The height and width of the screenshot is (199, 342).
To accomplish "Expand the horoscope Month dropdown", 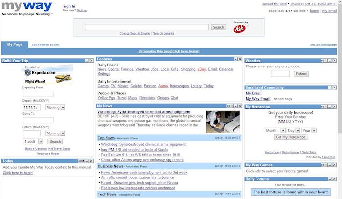I will pos(275,131).
